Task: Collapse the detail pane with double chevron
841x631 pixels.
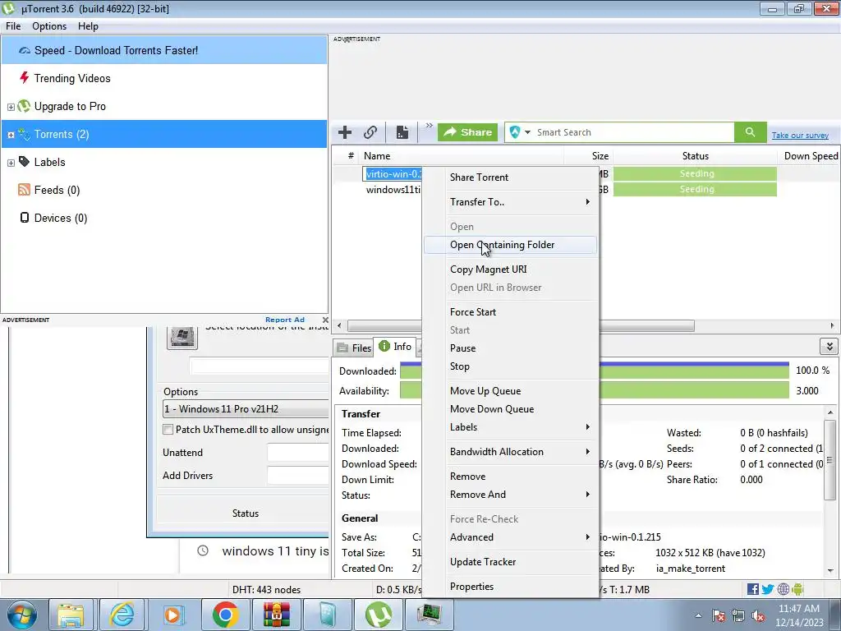Action: click(830, 347)
